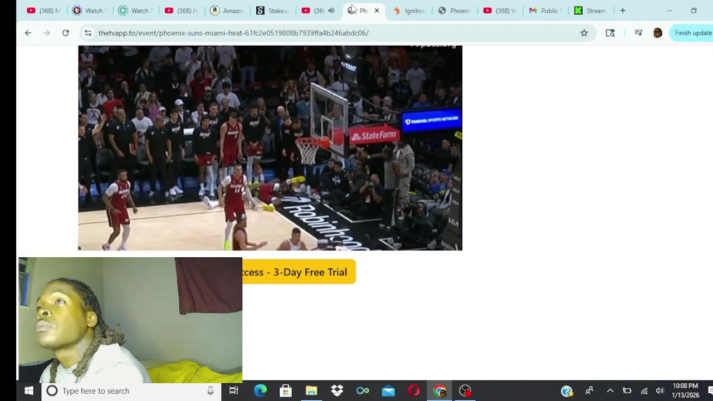This screenshot has height=401, width=713.
Task: Switch to the '(368) W' YouTube tab
Action: 501,11
